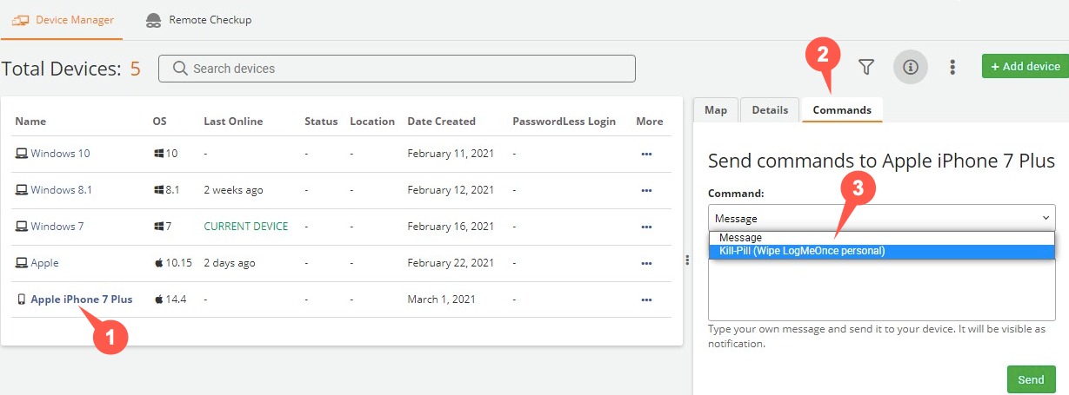
Task: Sort by Status column header
Action: tap(321, 122)
